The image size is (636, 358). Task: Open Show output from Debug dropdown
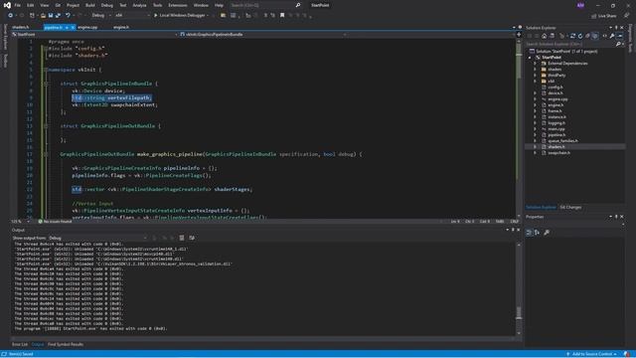97,238
